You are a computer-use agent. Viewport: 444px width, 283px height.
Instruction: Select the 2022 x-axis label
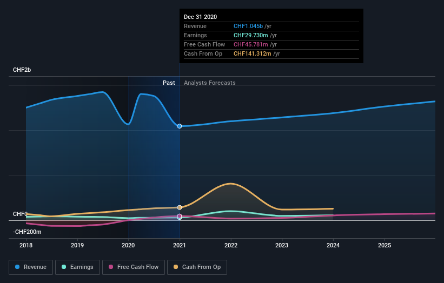pyautogui.click(x=231, y=245)
